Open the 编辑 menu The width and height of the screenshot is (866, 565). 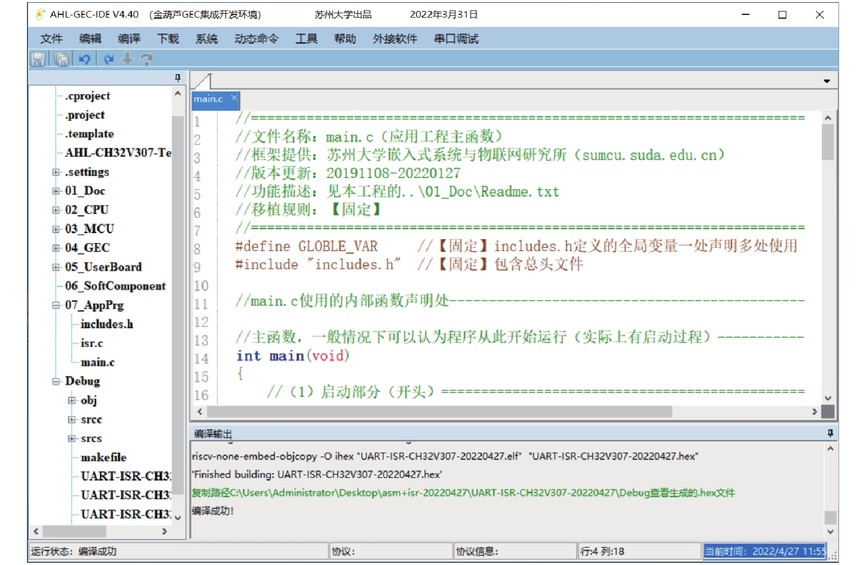click(90, 38)
